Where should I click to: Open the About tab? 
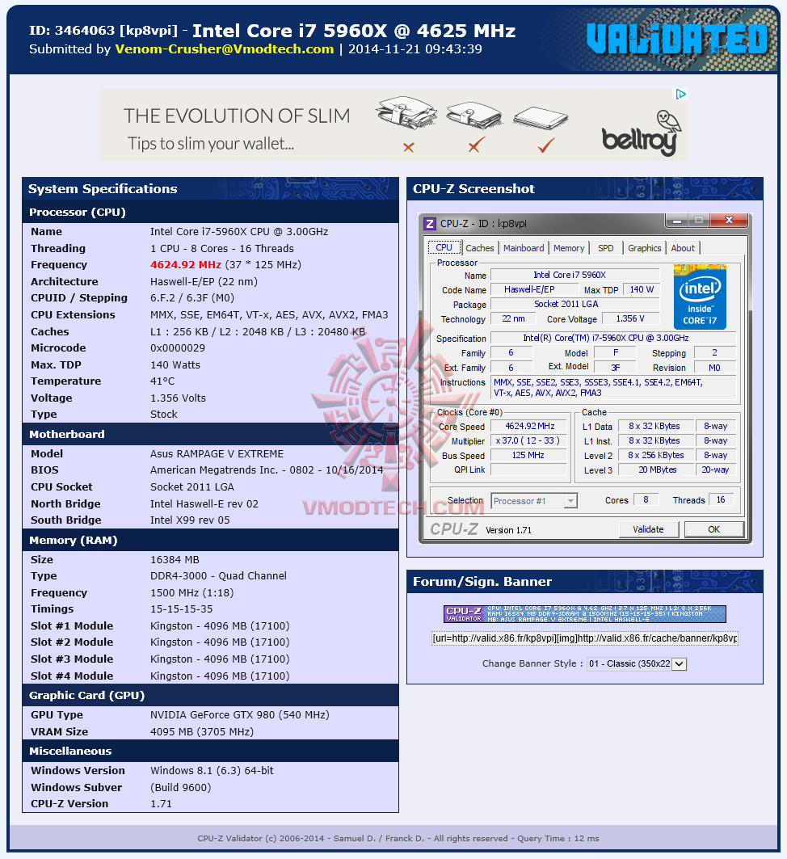[x=683, y=248]
